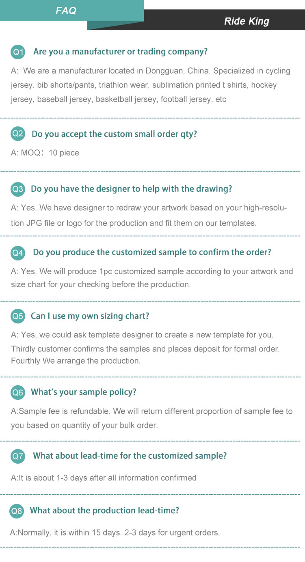The height and width of the screenshot is (562, 305).
Task: Click the Q6 circle badge
Action: 18,392
